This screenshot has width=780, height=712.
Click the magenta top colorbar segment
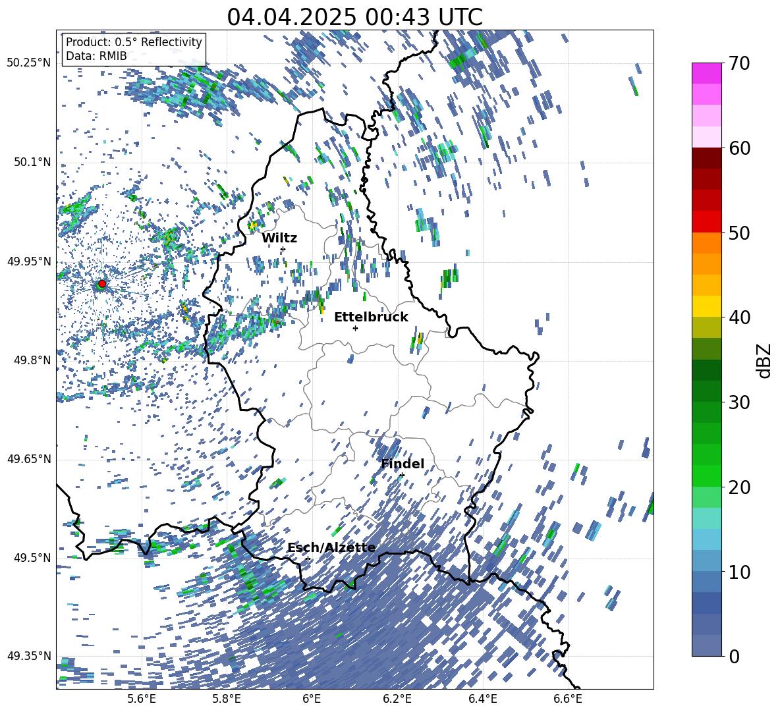(x=706, y=73)
